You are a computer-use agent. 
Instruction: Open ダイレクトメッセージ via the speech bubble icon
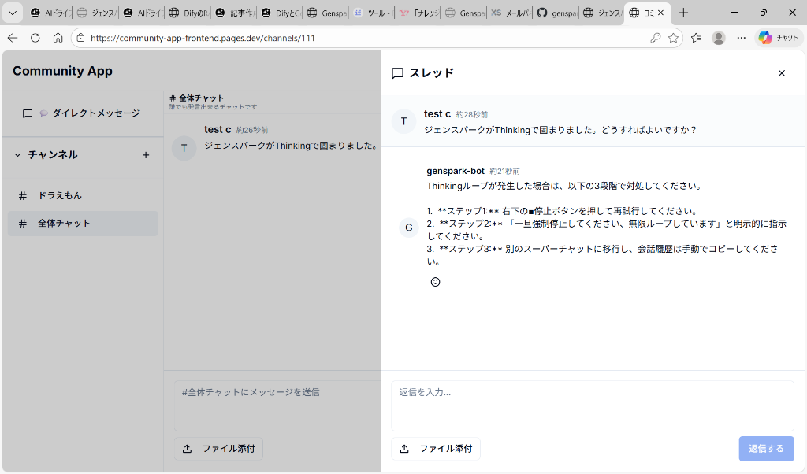tap(28, 113)
